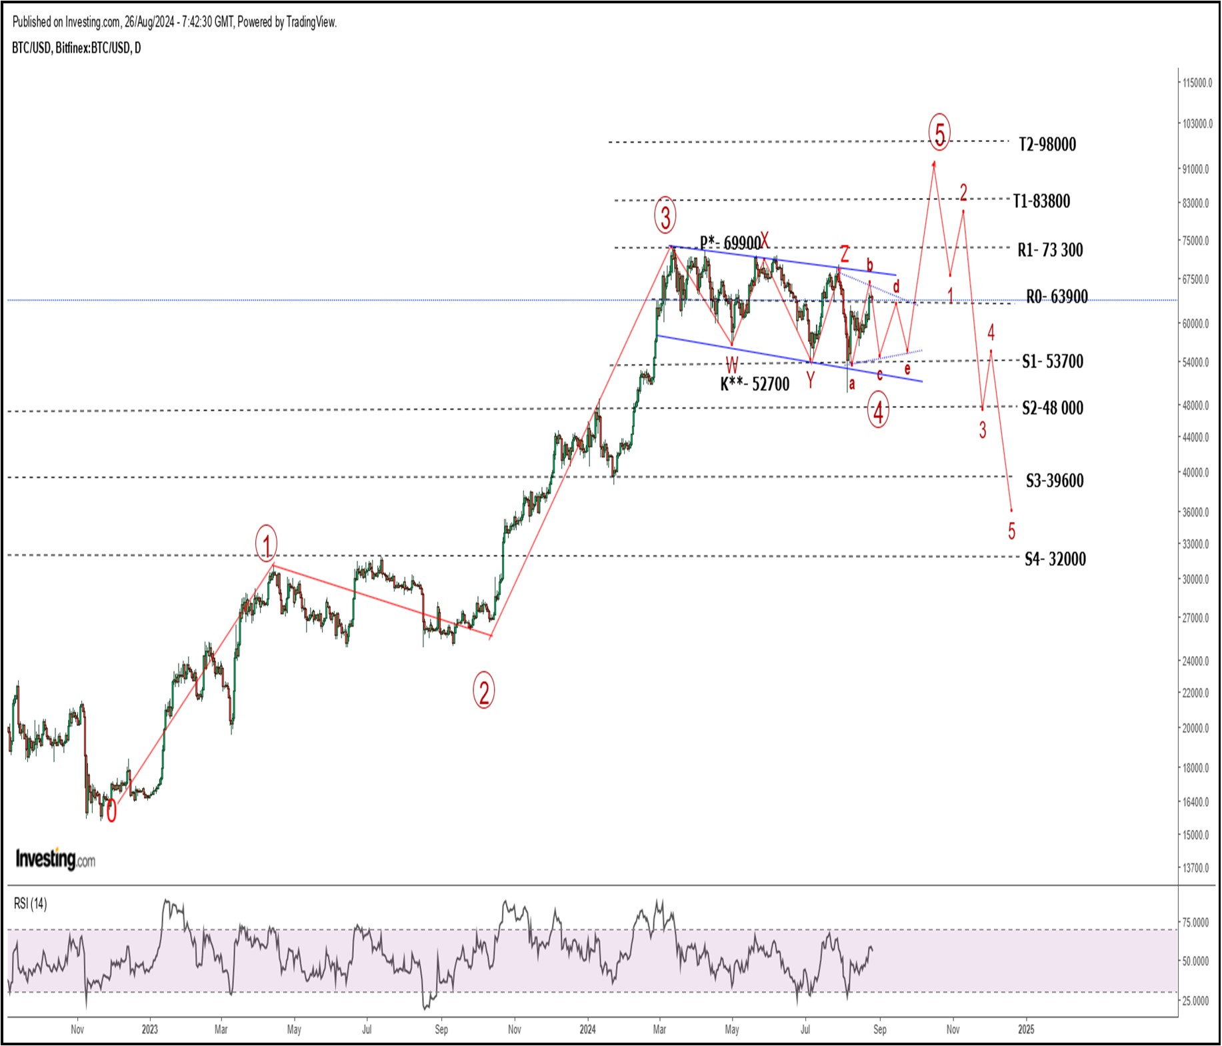Click the K**- 52700 annotation
Image resolution: width=1222 pixels, height=1046 pixels.
point(754,384)
